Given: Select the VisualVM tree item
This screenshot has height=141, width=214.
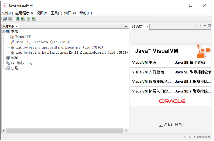Looking at the screenshot, I should pyautogui.click(x=23, y=37).
